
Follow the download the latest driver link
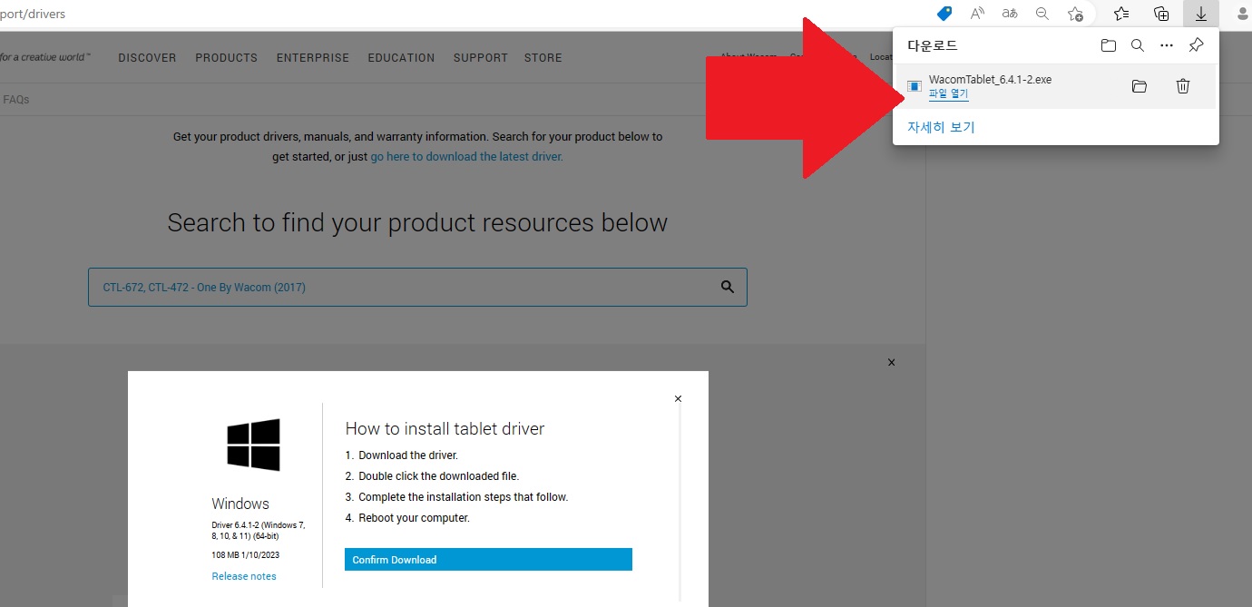point(466,156)
